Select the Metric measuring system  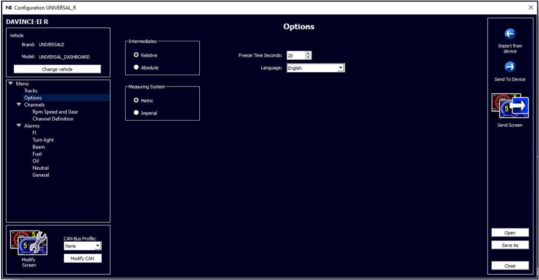[x=136, y=100]
